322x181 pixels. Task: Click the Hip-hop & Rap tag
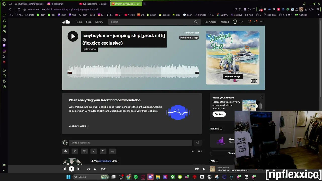click(189, 38)
